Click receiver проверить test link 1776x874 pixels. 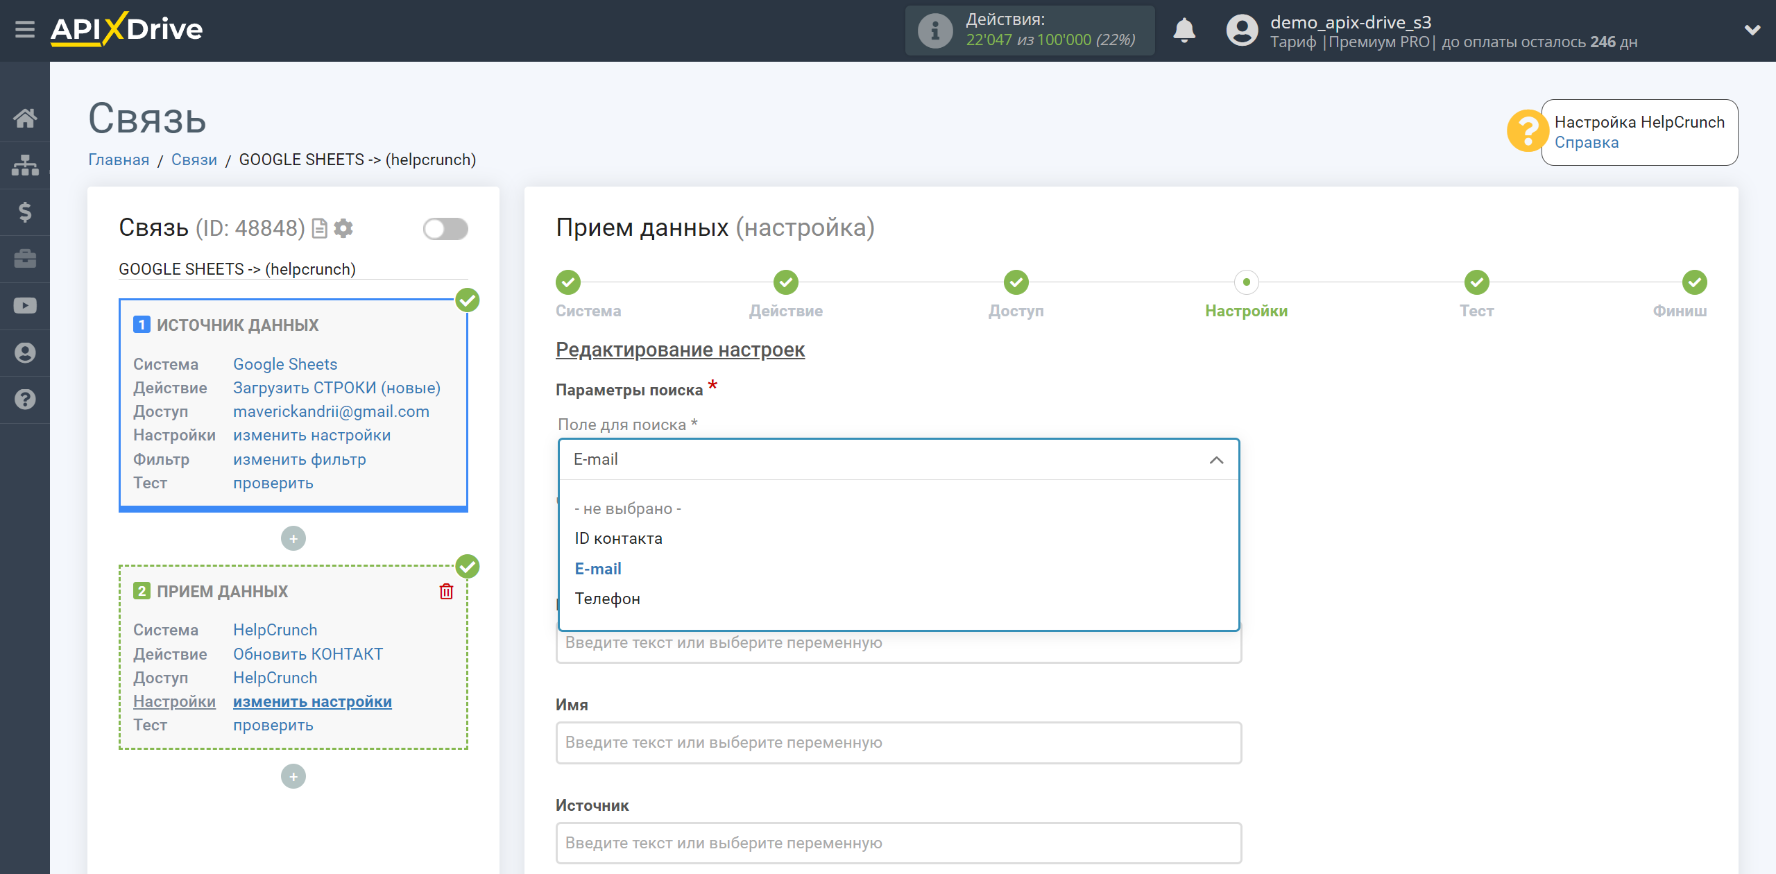click(273, 725)
